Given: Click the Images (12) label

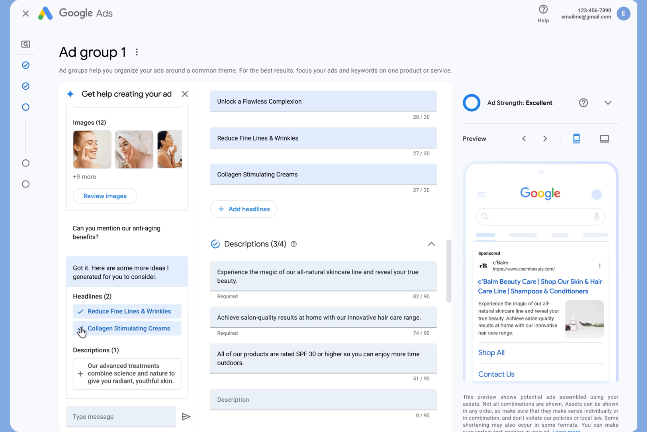Looking at the screenshot, I should click(x=90, y=123).
